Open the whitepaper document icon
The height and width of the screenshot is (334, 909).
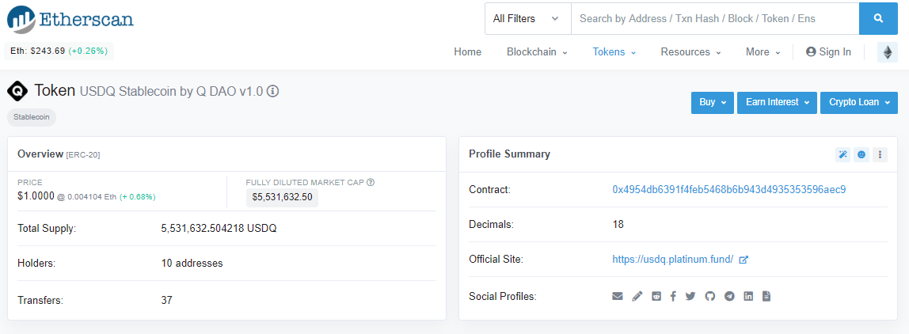coord(766,296)
